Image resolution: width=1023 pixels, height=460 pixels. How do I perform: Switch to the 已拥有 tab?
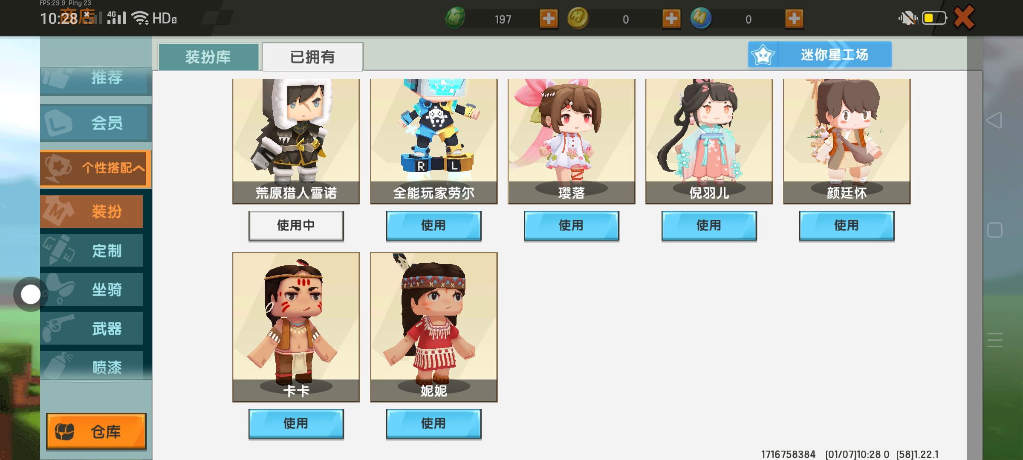[312, 57]
